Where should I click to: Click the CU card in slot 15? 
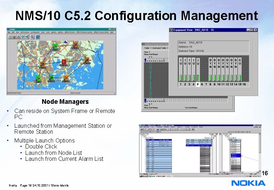coord(240,69)
